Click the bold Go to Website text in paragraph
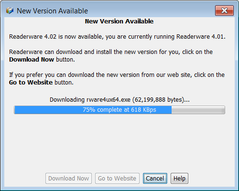 click(x=31, y=83)
